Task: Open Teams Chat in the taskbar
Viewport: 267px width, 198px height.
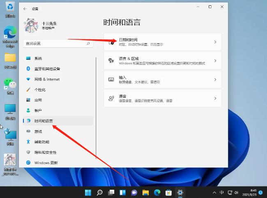Action: tap(134, 193)
